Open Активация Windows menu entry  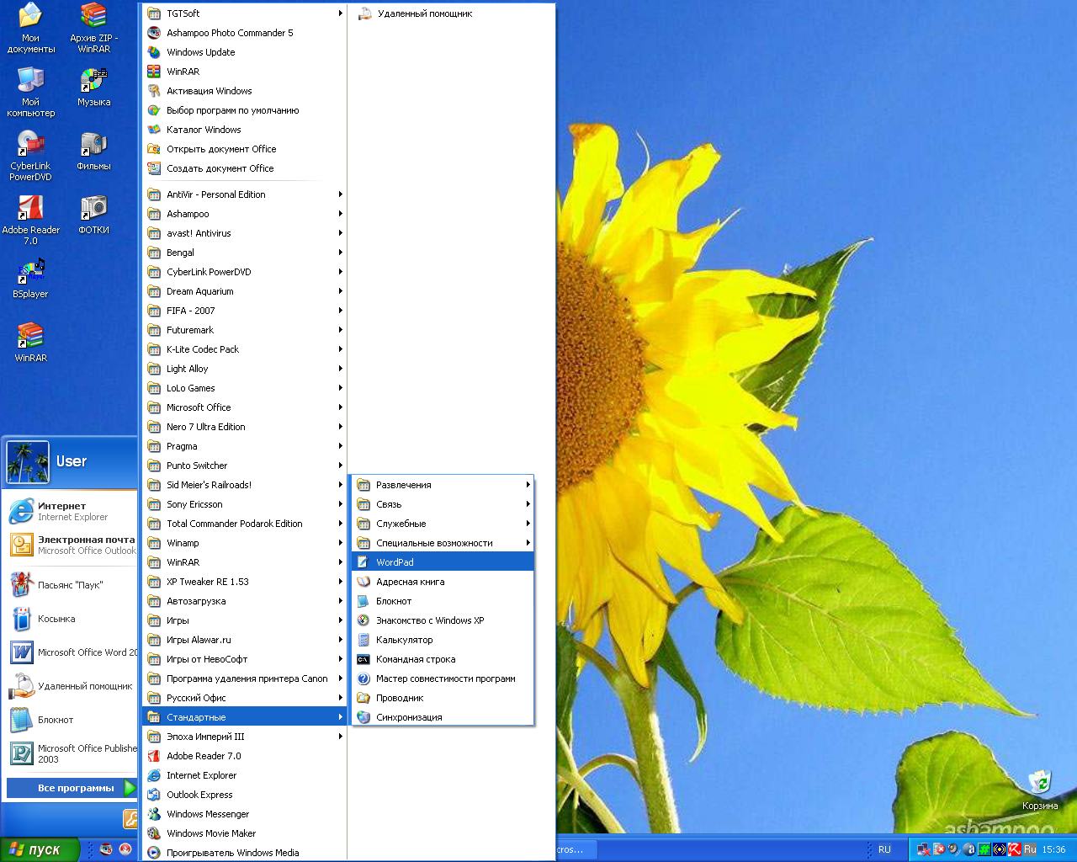pos(245,91)
